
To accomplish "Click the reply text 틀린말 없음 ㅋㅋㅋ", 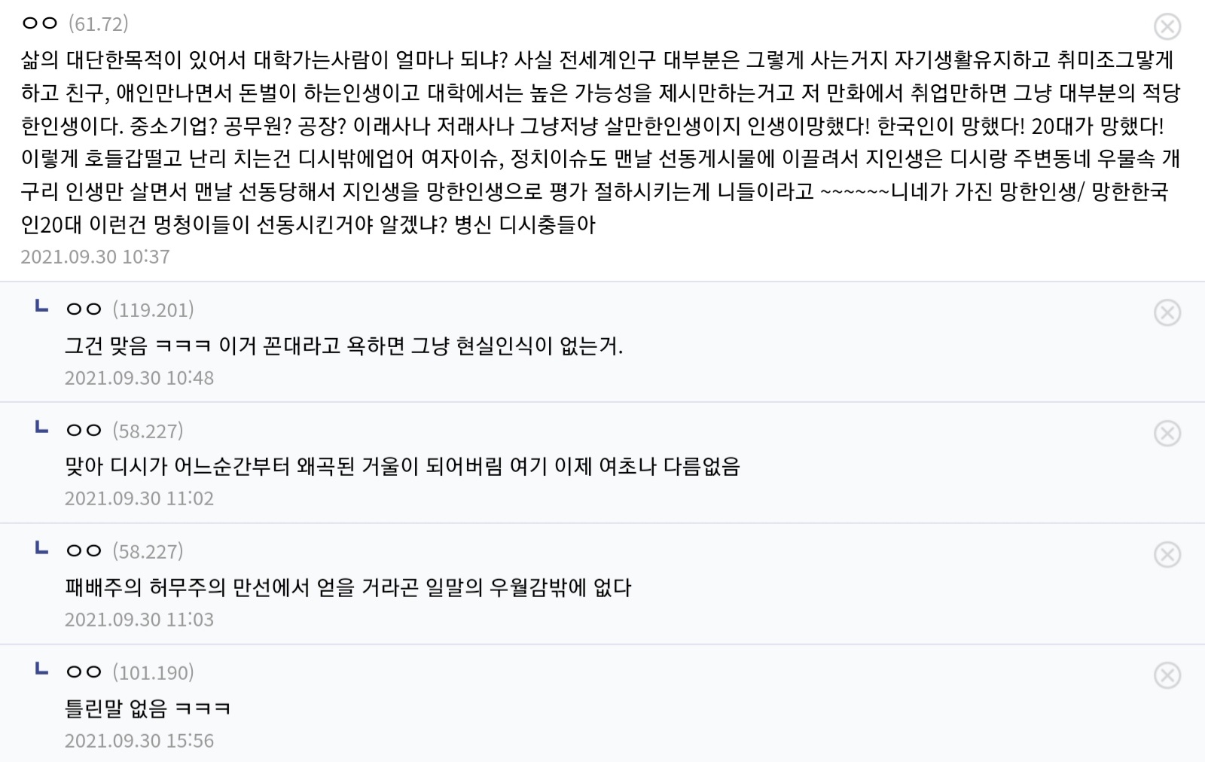I will coord(148,708).
